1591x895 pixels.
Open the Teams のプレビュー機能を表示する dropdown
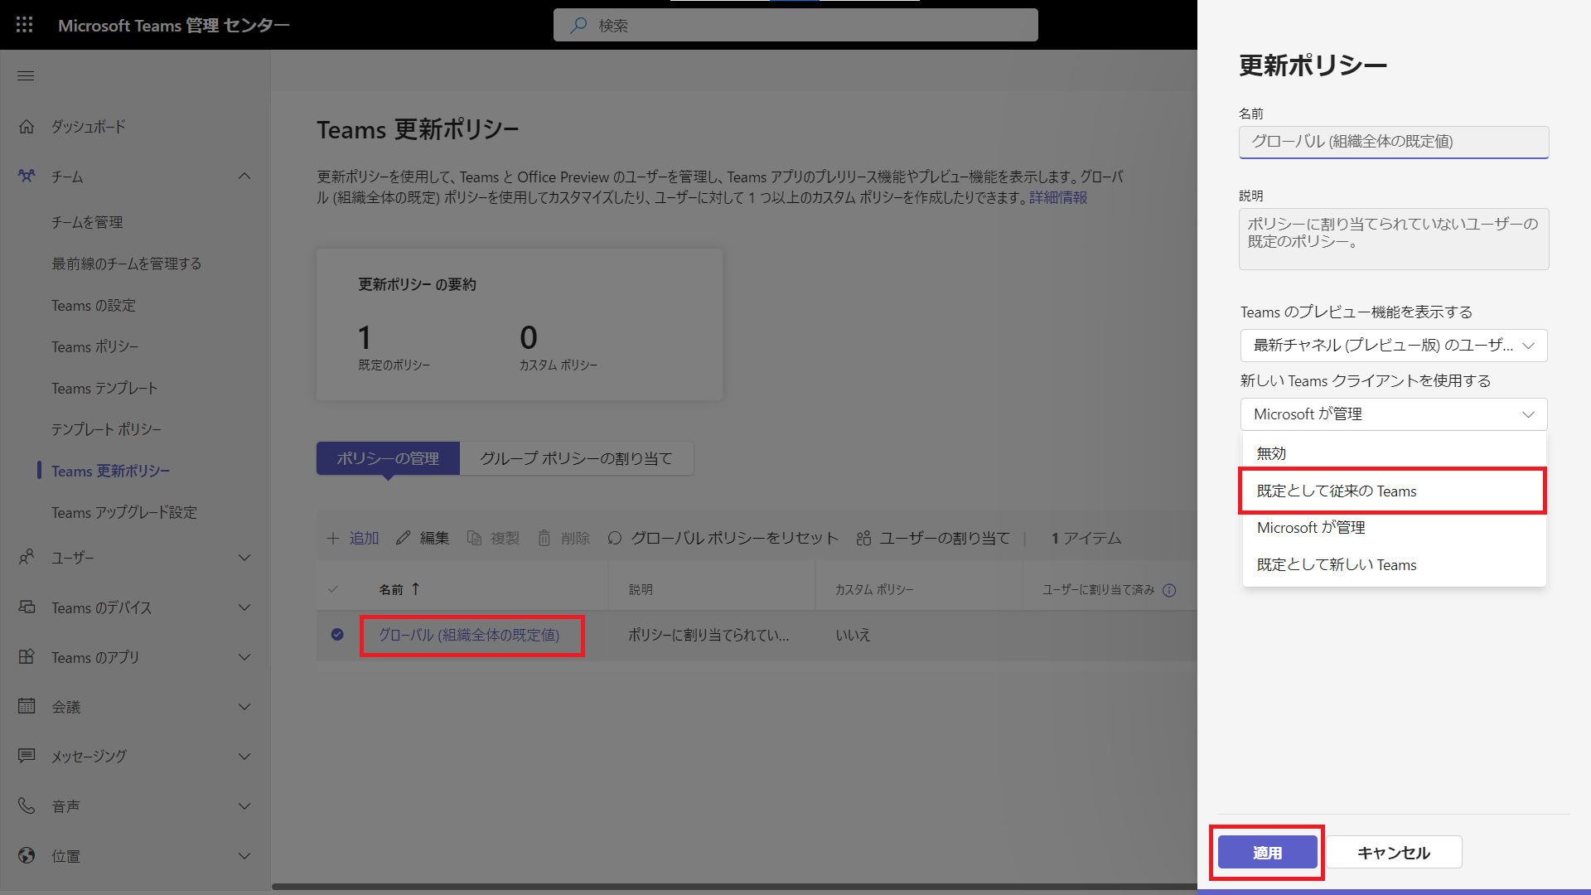[x=1394, y=346]
